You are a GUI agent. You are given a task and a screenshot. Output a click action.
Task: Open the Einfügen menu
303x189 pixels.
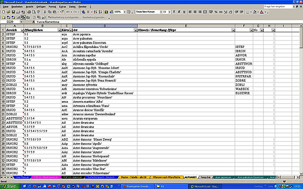[41, 7]
